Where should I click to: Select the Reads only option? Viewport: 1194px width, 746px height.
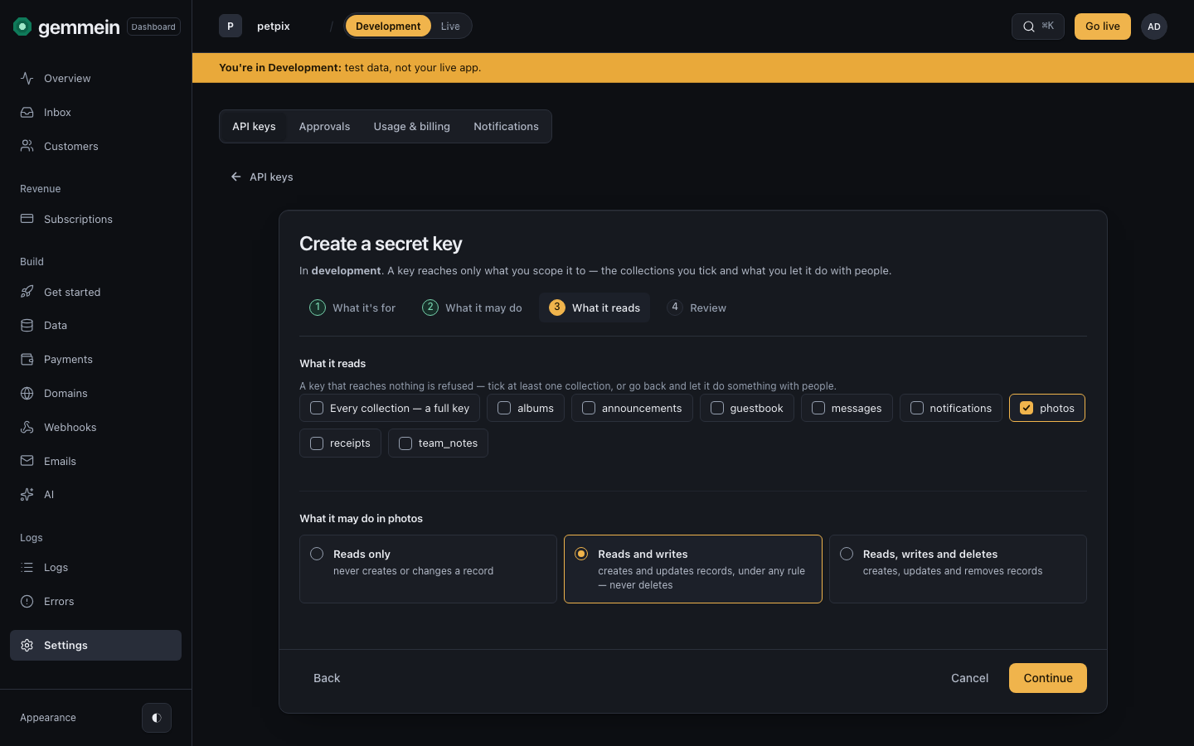click(x=428, y=569)
